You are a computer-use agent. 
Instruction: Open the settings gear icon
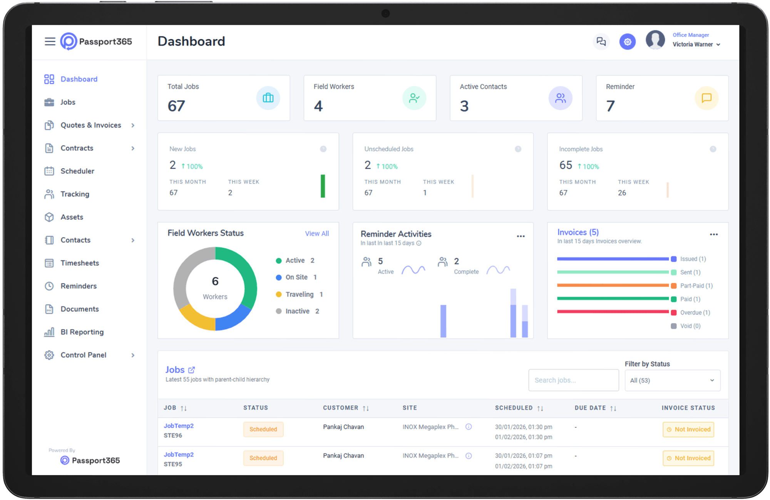click(628, 41)
